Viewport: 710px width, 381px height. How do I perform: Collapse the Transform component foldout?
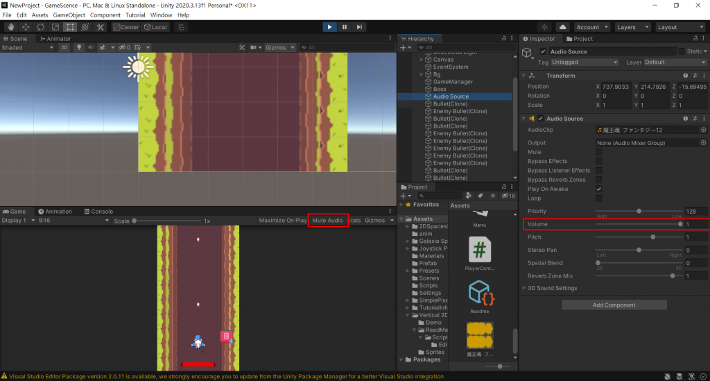524,76
